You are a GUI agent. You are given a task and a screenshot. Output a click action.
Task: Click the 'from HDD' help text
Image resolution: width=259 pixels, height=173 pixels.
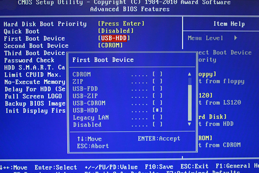pos(219,124)
